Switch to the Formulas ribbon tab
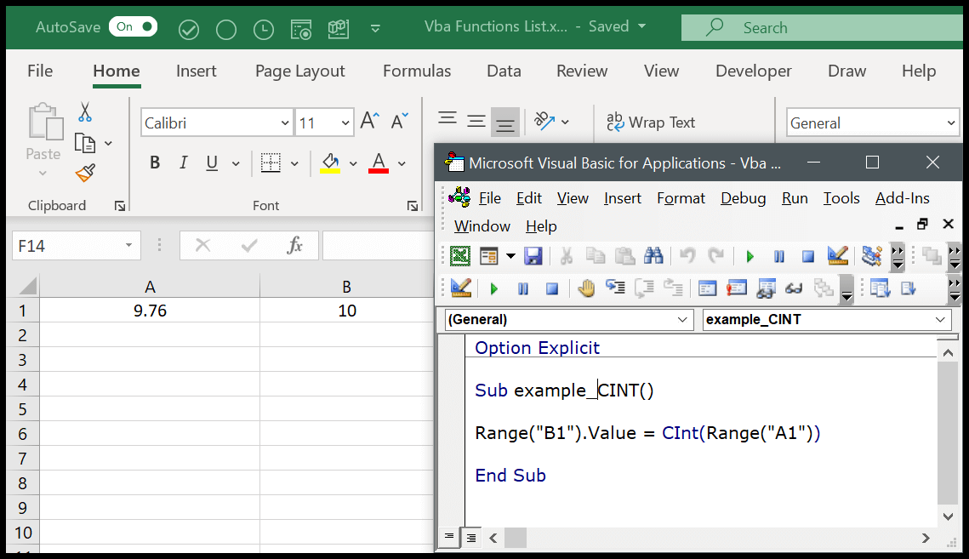Viewport: 969px width, 559px height. point(416,71)
